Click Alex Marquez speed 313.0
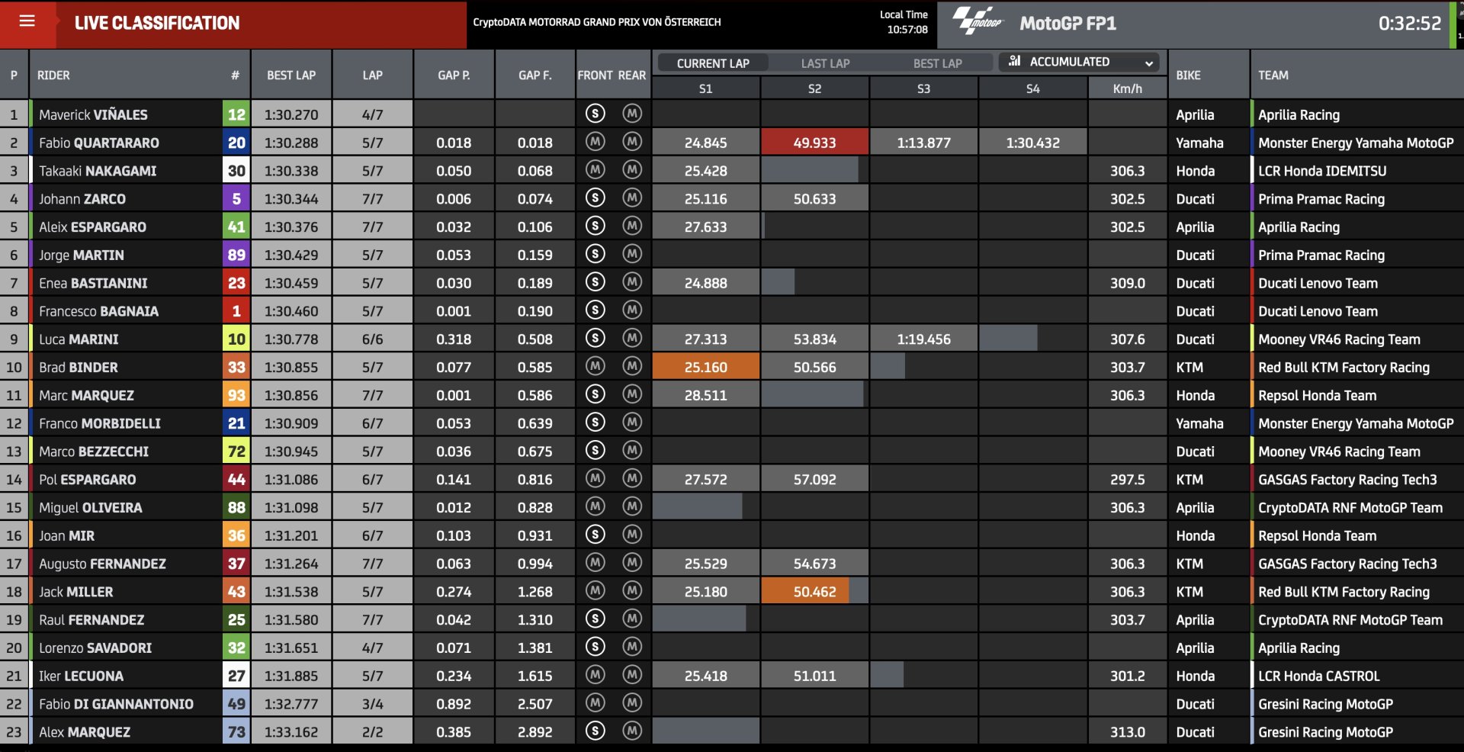1464x752 pixels. click(x=1127, y=732)
